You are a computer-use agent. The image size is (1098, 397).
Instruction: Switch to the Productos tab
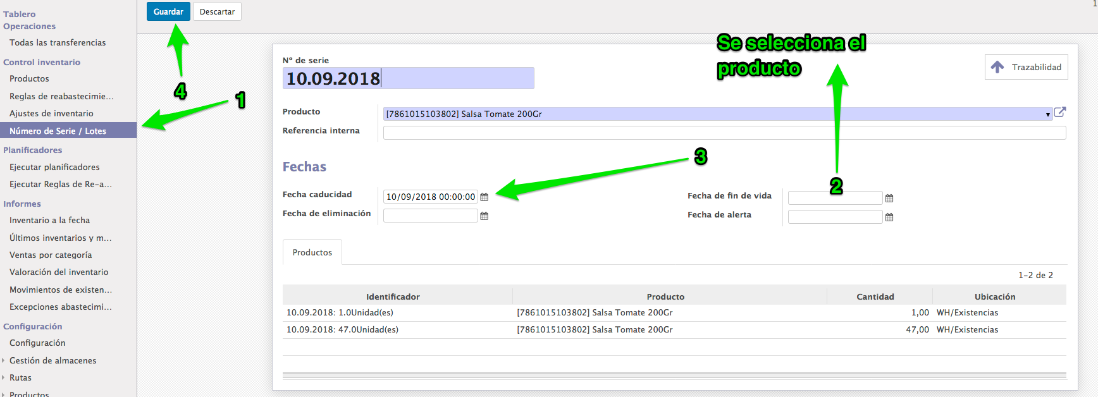pyautogui.click(x=312, y=252)
